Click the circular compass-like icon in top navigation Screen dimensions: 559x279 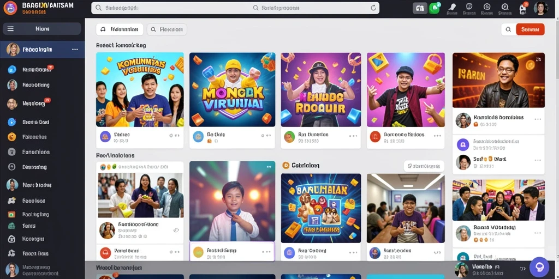[504, 7]
